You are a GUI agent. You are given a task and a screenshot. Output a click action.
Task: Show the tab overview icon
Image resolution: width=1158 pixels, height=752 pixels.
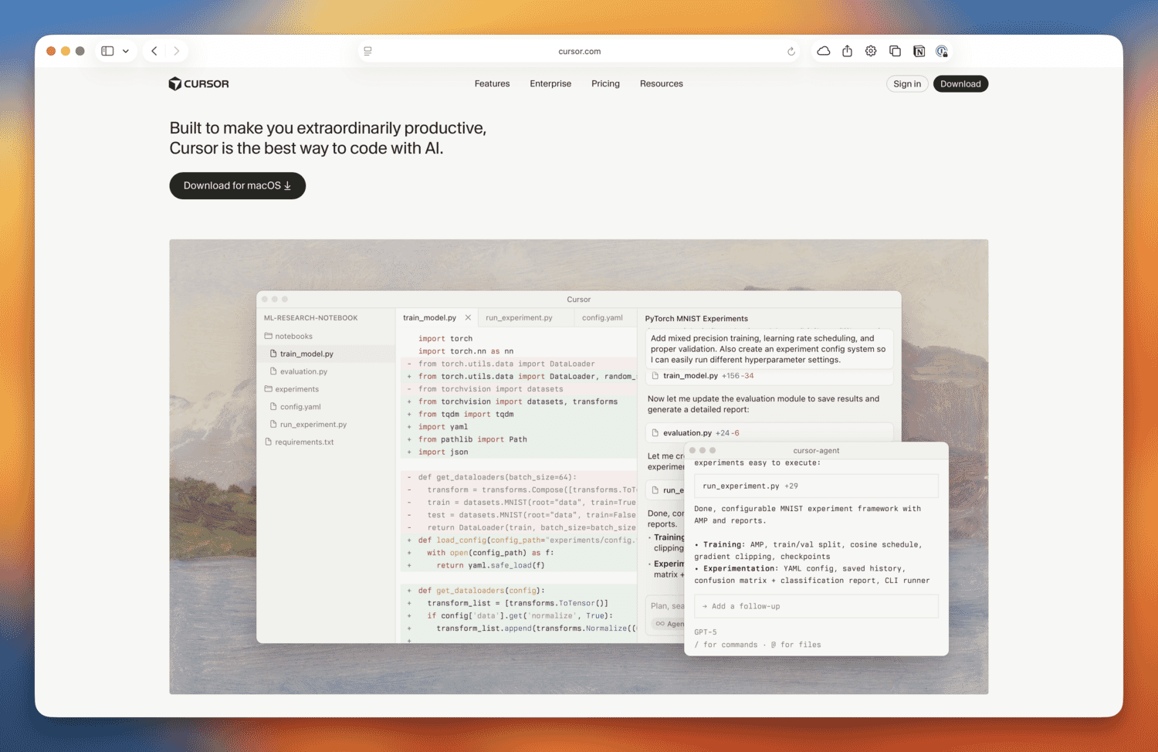click(x=895, y=51)
